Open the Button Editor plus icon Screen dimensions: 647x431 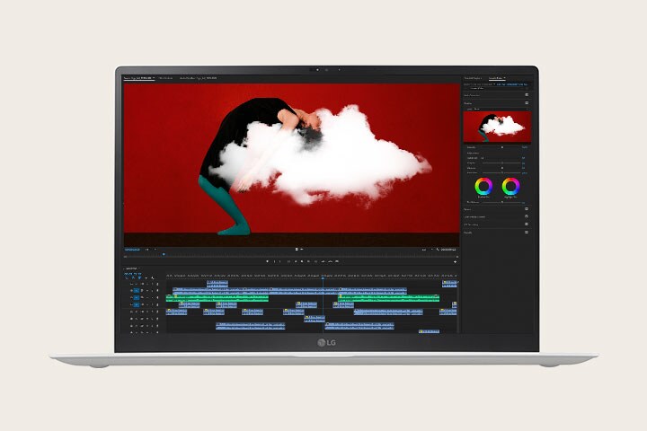(x=455, y=261)
